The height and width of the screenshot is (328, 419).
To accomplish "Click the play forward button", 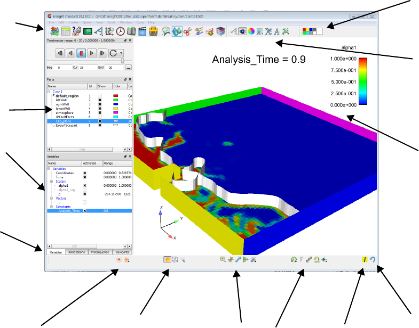I will [x=92, y=53].
